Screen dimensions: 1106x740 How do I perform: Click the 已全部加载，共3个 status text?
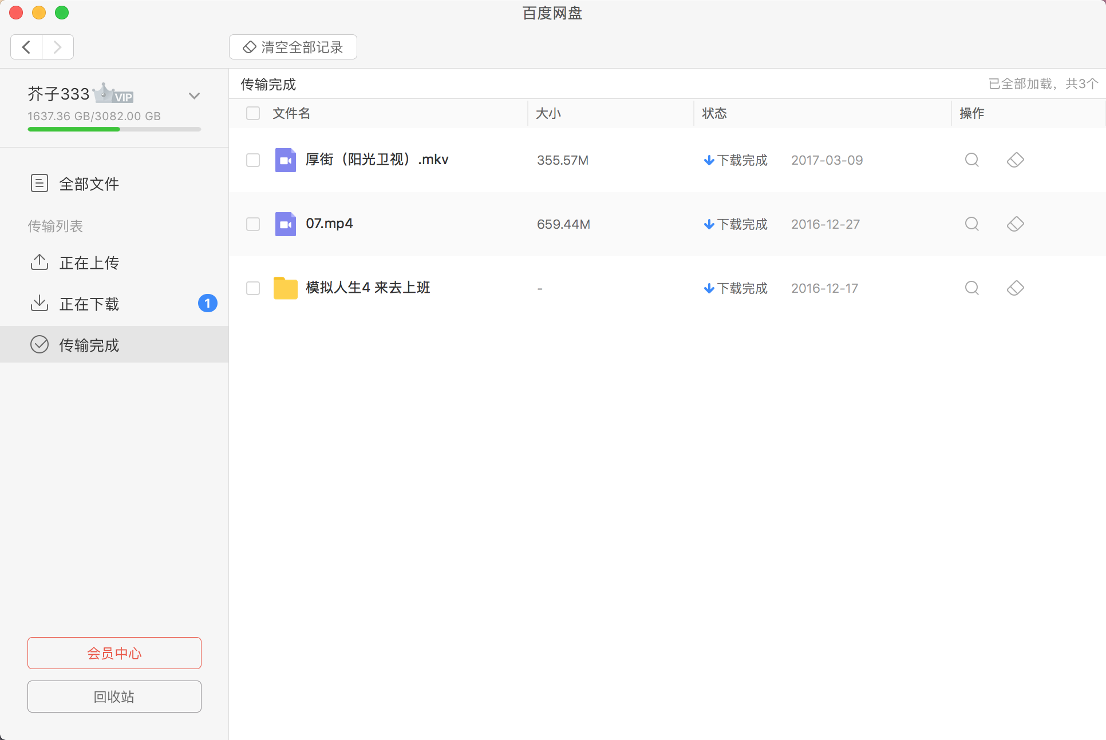coord(1043,84)
